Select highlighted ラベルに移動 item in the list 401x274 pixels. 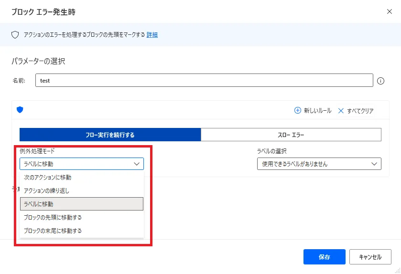click(x=81, y=204)
